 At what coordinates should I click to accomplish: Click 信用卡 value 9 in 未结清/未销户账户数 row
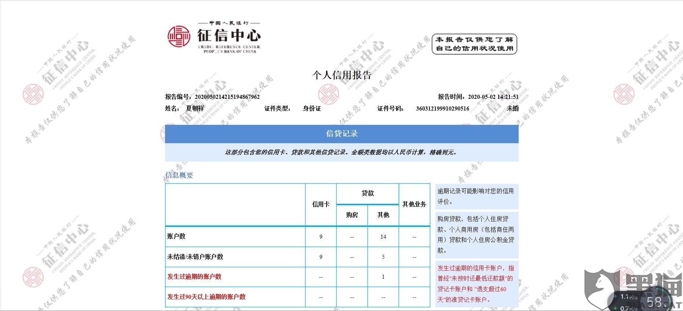[321, 257]
